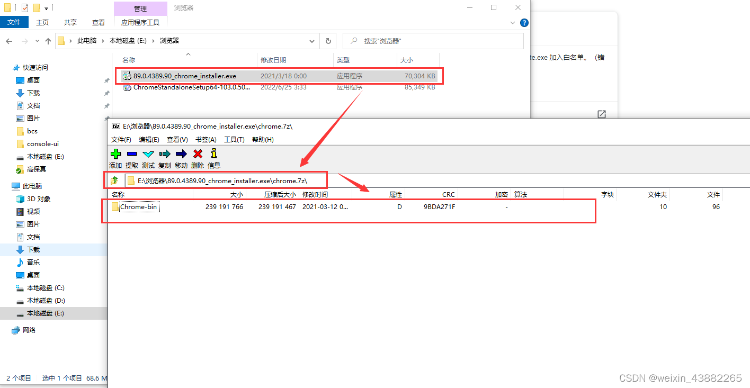
Task: Click the 7-Zip Move (移动) icon
Action: [x=181, y=154]
